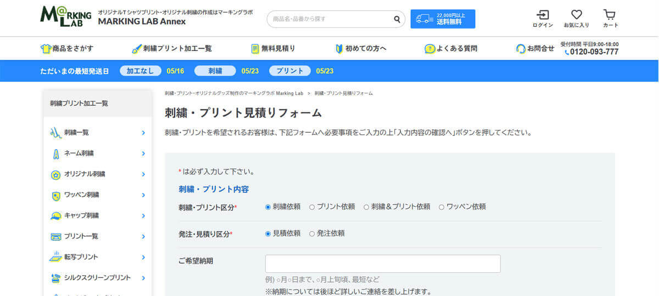Select ワッペン依頼 radio option
The image size is (659, 296).
pos(442,207)
